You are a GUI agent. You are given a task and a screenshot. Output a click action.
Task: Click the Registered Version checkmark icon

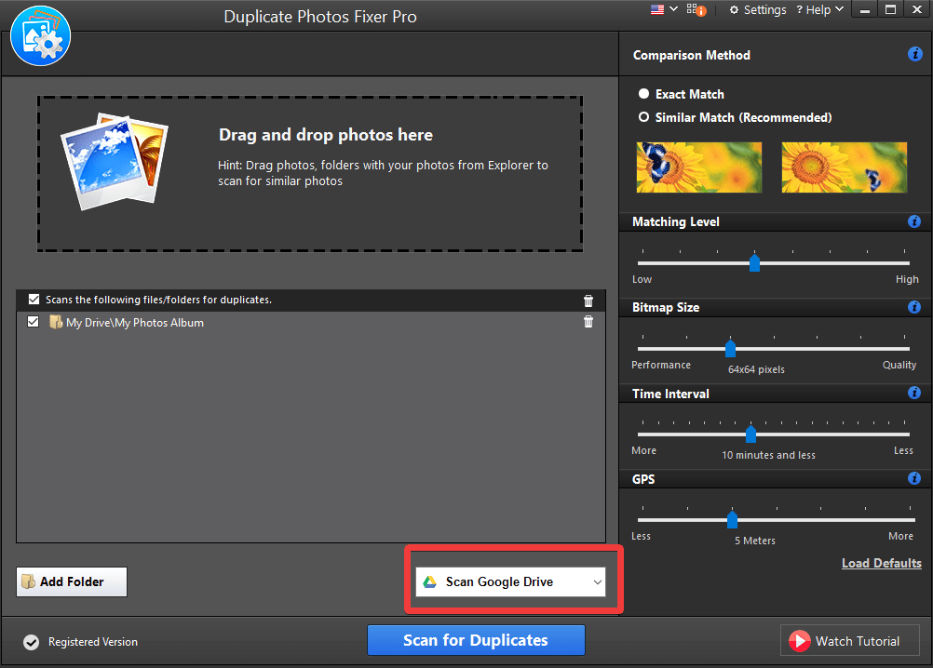pos(31,642)
